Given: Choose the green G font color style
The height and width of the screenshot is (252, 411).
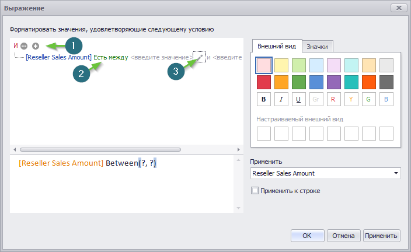Looking at the screenshot, I should click(x=369, y=99).
